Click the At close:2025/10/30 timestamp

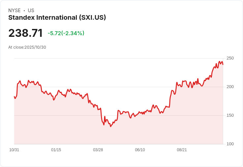click(27, 47)
